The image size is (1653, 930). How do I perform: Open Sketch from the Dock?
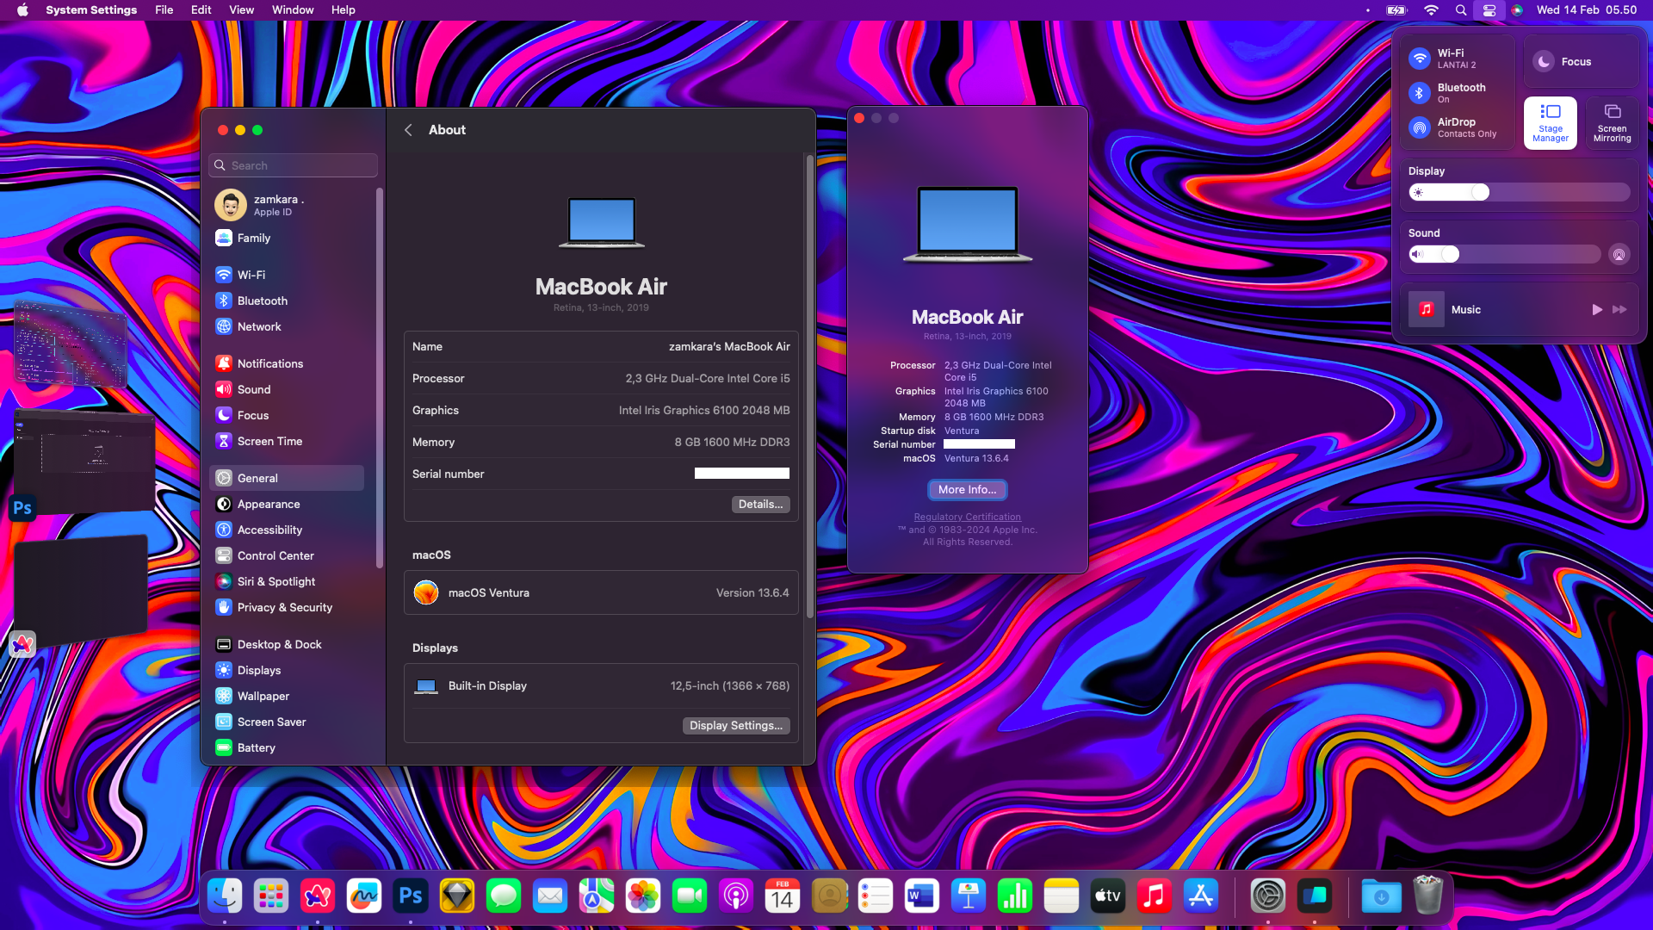point(457,896)
